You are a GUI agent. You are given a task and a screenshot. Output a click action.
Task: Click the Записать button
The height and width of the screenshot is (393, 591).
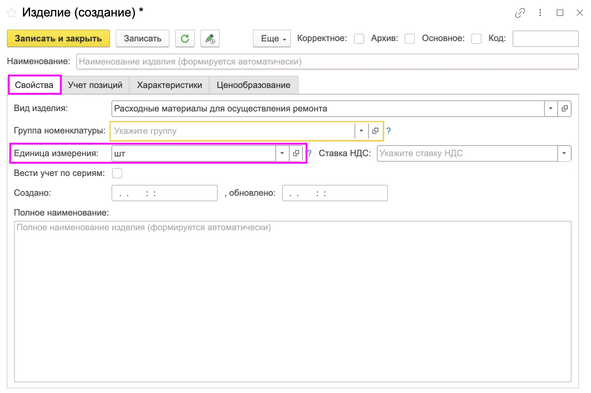(143, 38)
